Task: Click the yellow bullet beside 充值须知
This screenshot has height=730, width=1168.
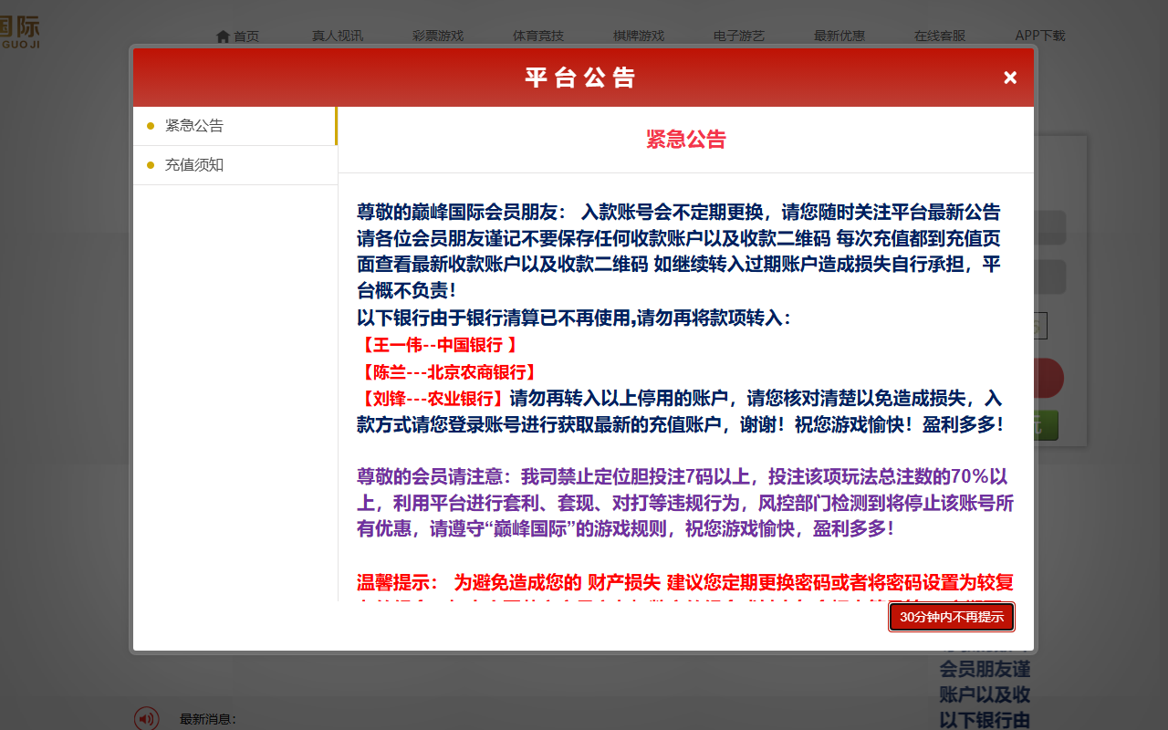Action: point(151,165)
